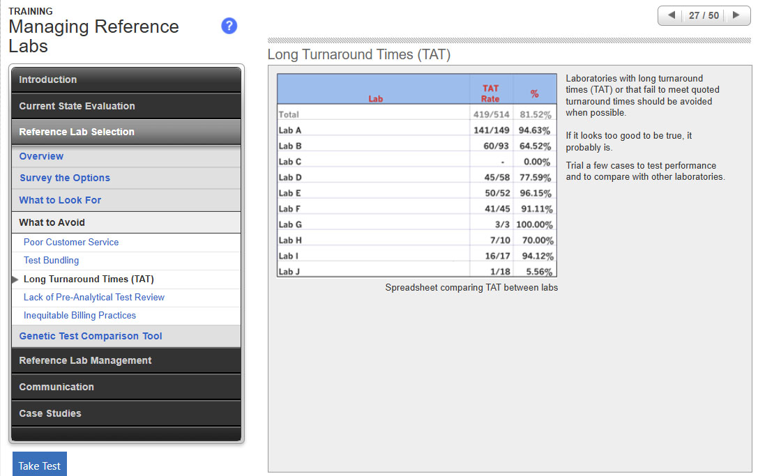Screen dimensions: 758x476
Task: Open the Poor Customer Service page
Action: (x=71, y=242)
